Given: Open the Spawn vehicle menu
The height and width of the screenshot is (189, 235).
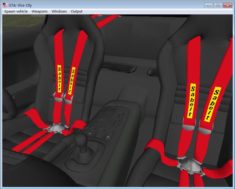Looking at the screenshot, I should coord(16,11).
